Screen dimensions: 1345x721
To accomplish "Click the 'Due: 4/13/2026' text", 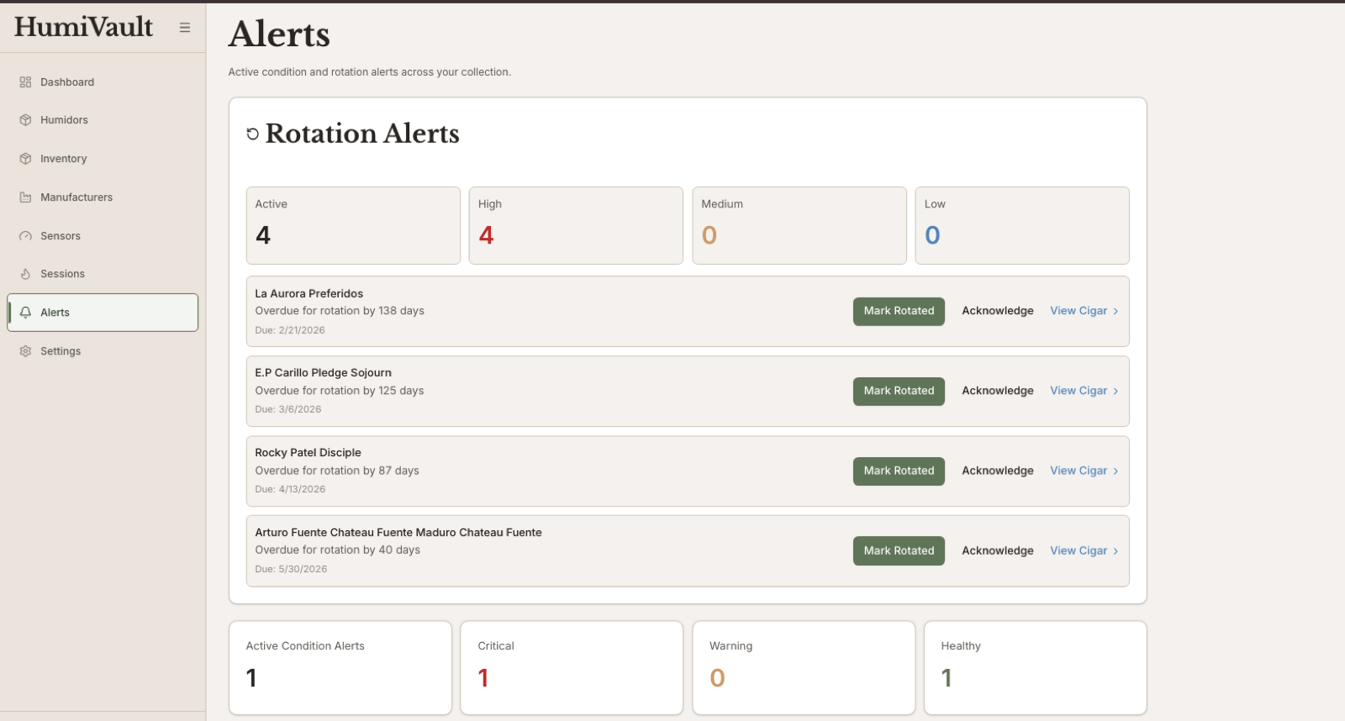I will coord(290,489).
